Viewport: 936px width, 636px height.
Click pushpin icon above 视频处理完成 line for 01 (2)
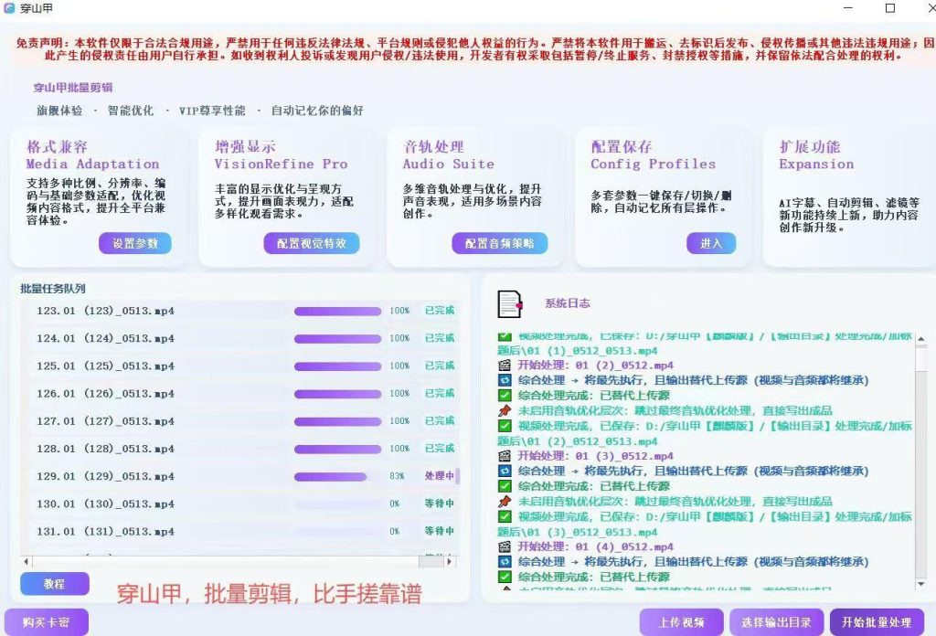505,410
